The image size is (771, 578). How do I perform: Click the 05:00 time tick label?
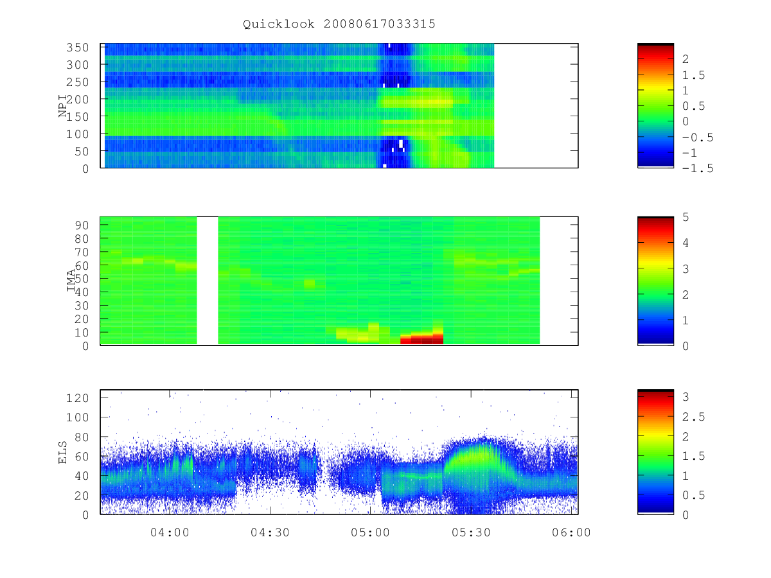(371, 532)
